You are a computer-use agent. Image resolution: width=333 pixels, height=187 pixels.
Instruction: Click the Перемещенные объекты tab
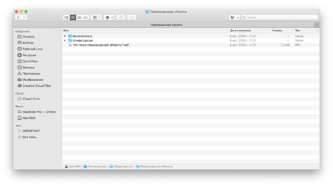[166, 25]
